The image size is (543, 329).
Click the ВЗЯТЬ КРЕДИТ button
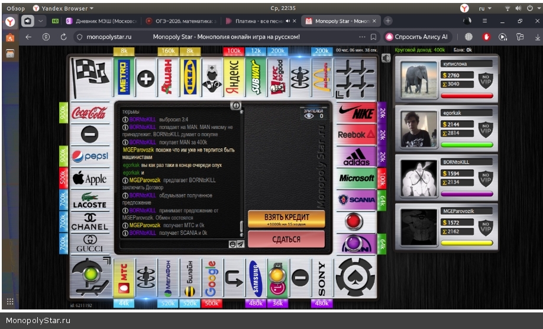[286, 219]
